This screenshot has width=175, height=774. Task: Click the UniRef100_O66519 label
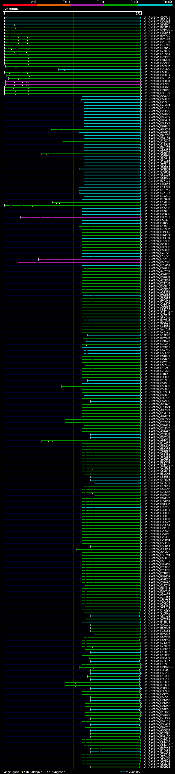pos(157,697)
